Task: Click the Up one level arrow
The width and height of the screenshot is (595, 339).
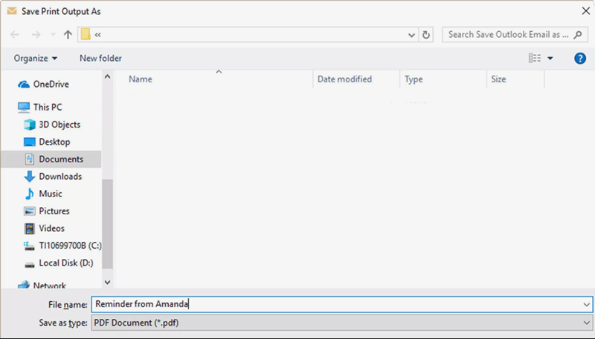Action: tap(68, 35)
